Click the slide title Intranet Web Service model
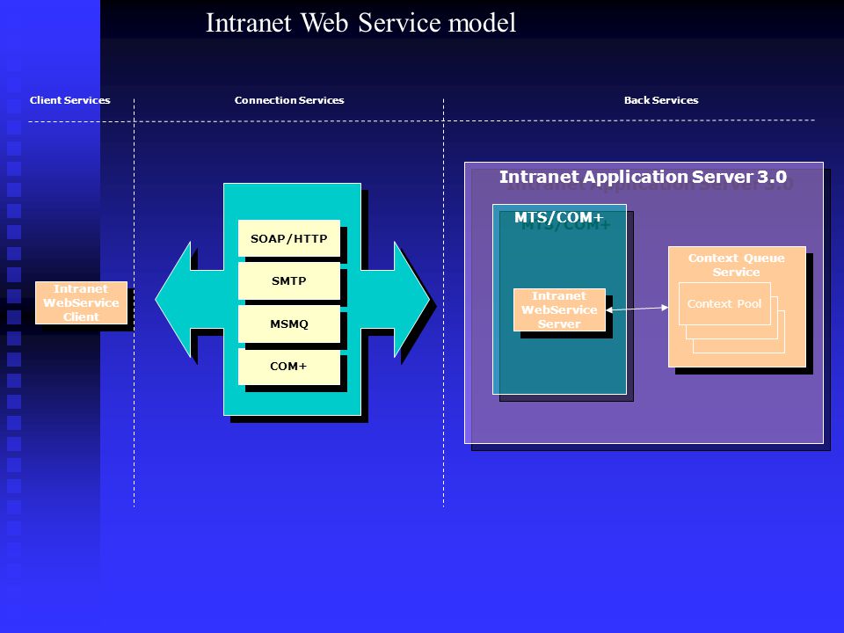Screen dimensions: 844x633 pyautogui.click(x=360, y=23)
